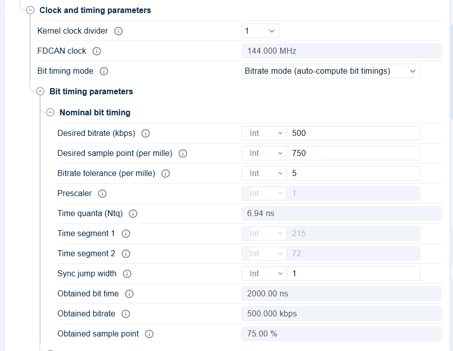
Task: Show help for Desired sample point
Action: (182, 153)
